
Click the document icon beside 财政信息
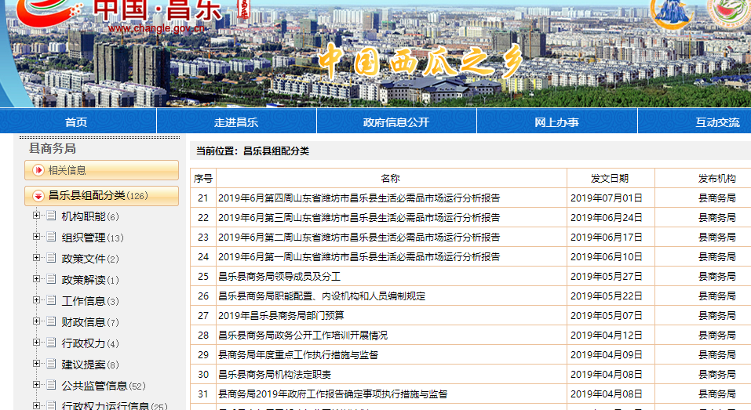[x=51, y=322]
